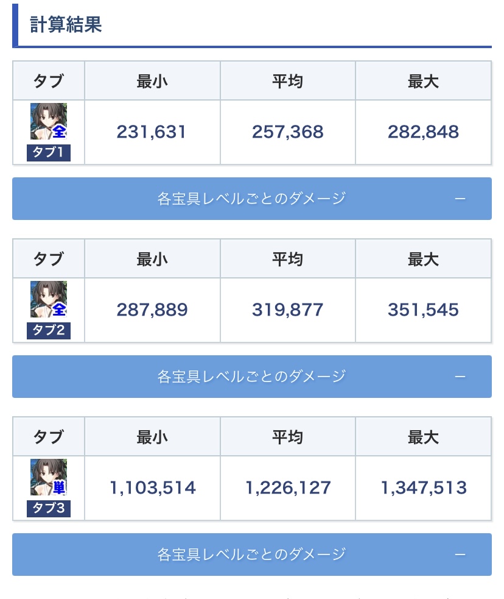
Task: Click the maximum value 1,347,513
Action: click(424, 488)
